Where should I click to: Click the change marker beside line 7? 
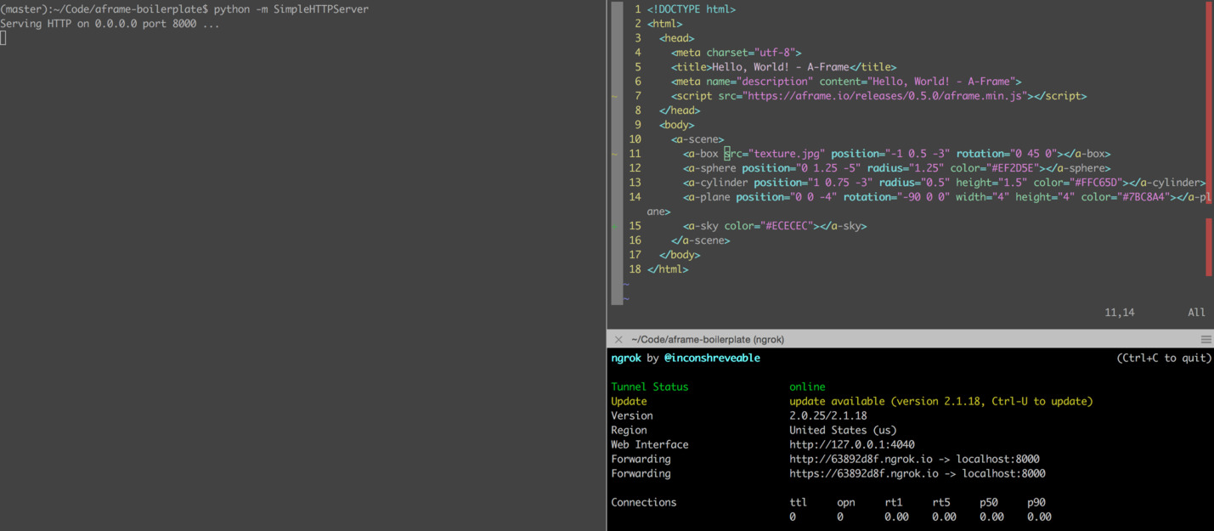pos(614,96)
